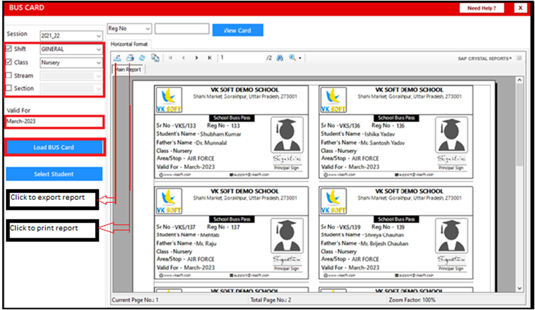The image size is (535, 310).
Task: Jump to the last report page
Action: [209, 58]
